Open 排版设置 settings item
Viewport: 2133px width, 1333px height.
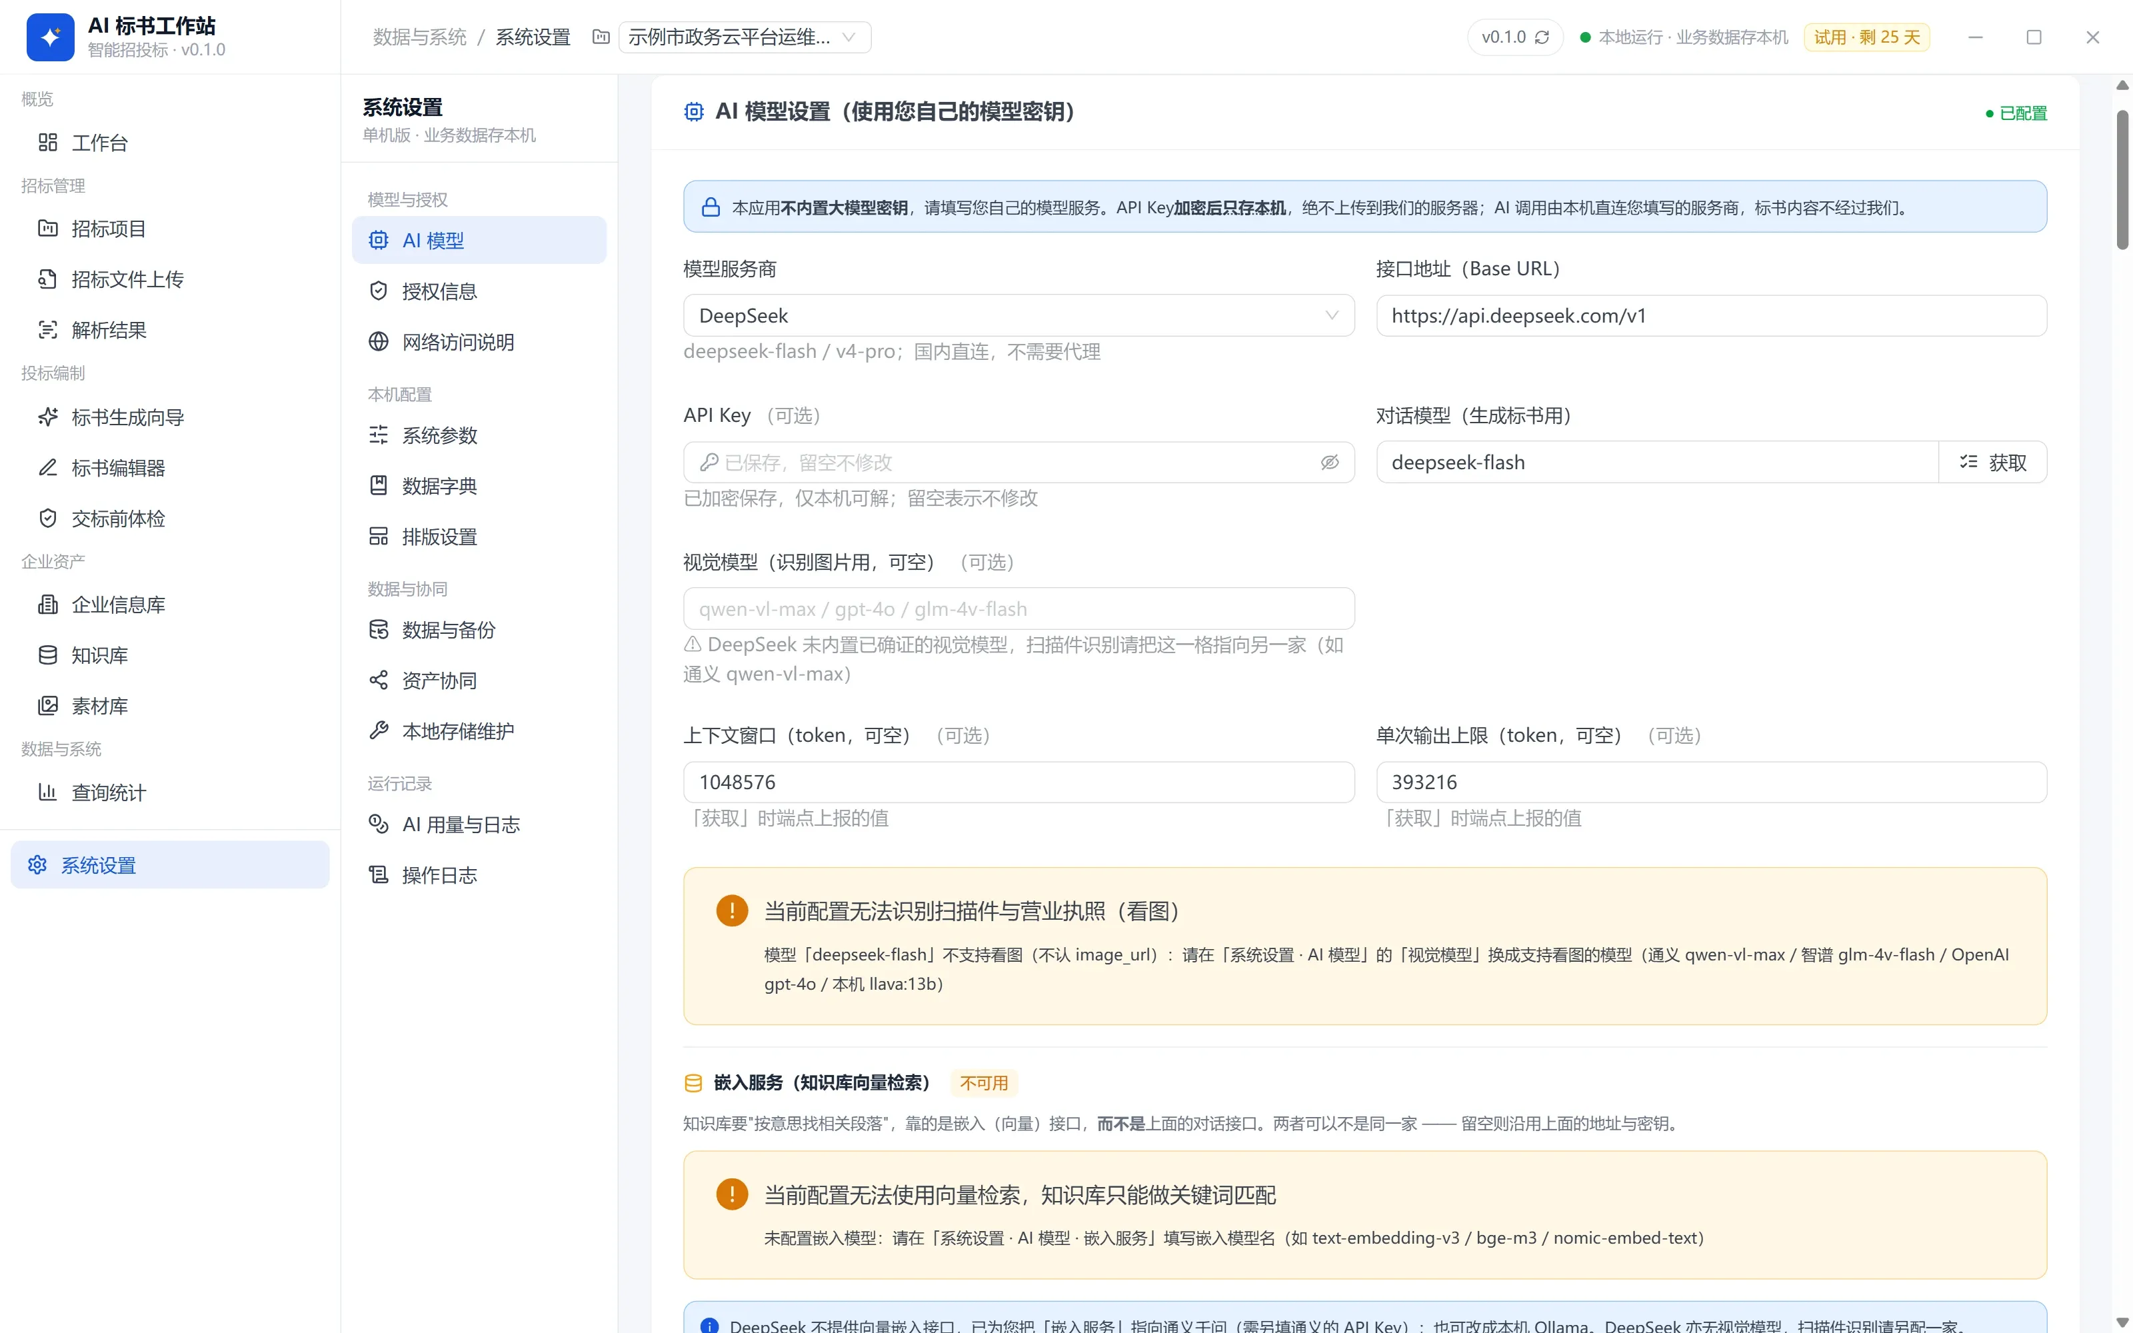[x=479, y=536]
